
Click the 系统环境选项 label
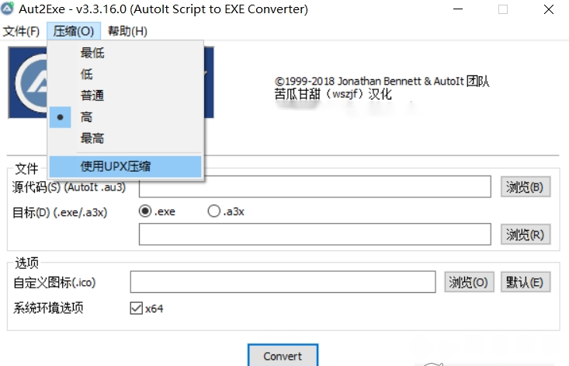click(48, 308)
